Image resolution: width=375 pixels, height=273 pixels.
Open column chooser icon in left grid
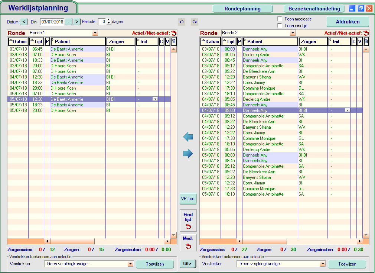tap(174, 41)
